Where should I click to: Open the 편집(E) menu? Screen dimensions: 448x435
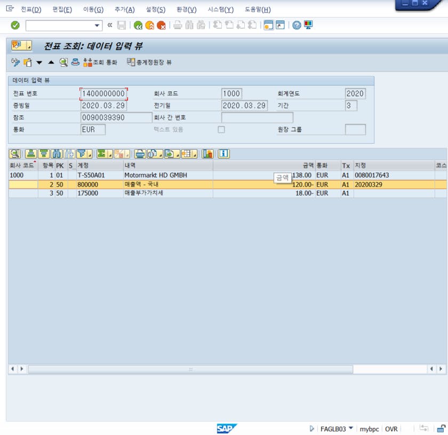coord(62,10)
